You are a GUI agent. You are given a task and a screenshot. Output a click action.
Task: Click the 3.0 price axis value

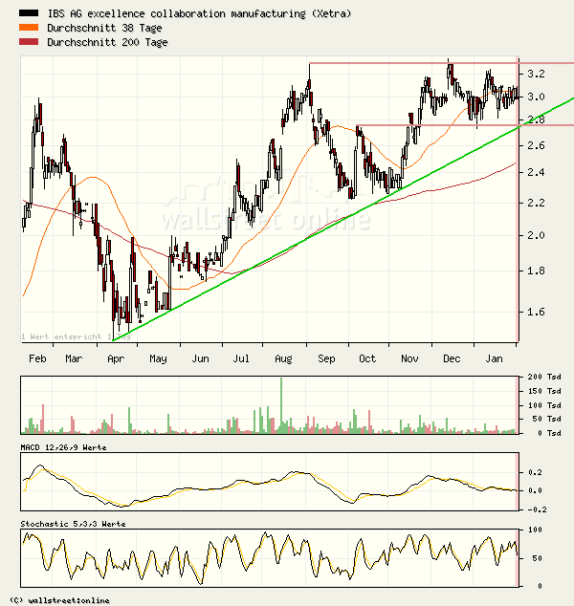[536, 97]
